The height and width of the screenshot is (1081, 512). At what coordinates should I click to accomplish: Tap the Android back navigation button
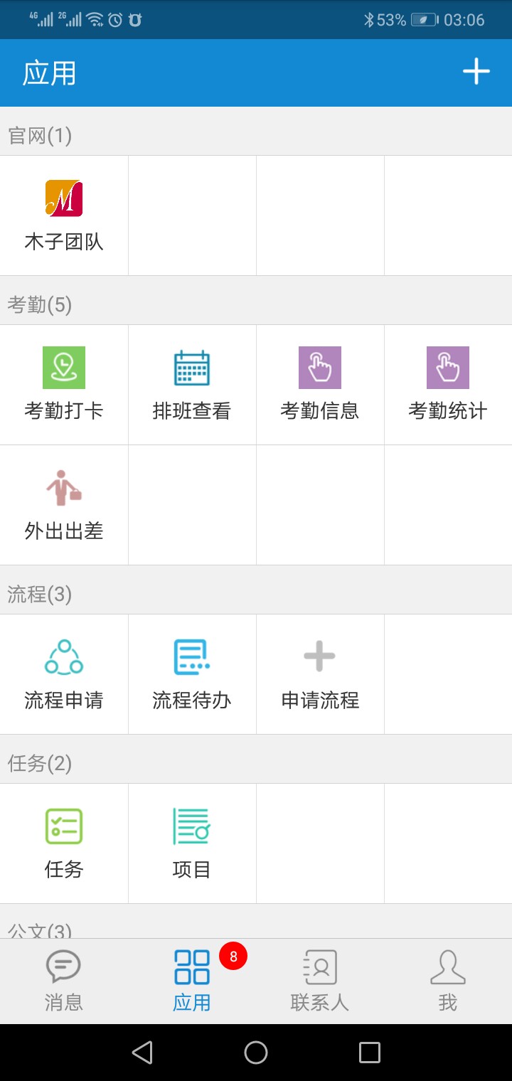142,1053
